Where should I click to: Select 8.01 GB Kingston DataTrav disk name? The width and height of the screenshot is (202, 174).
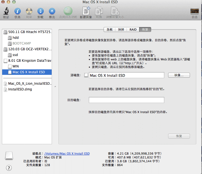coord(30,61)
